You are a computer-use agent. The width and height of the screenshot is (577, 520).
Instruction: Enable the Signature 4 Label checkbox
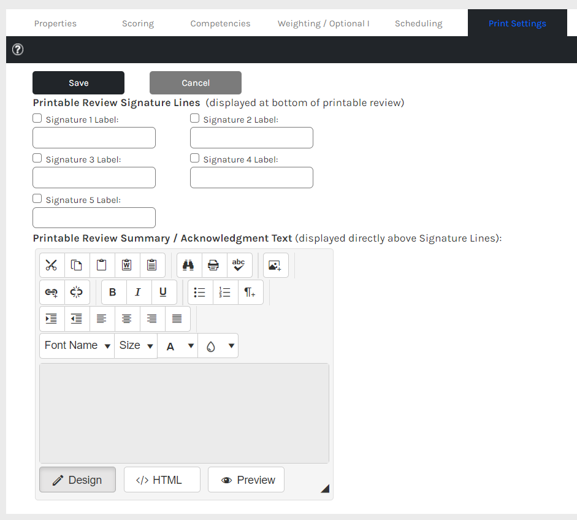tap(194, 158)
